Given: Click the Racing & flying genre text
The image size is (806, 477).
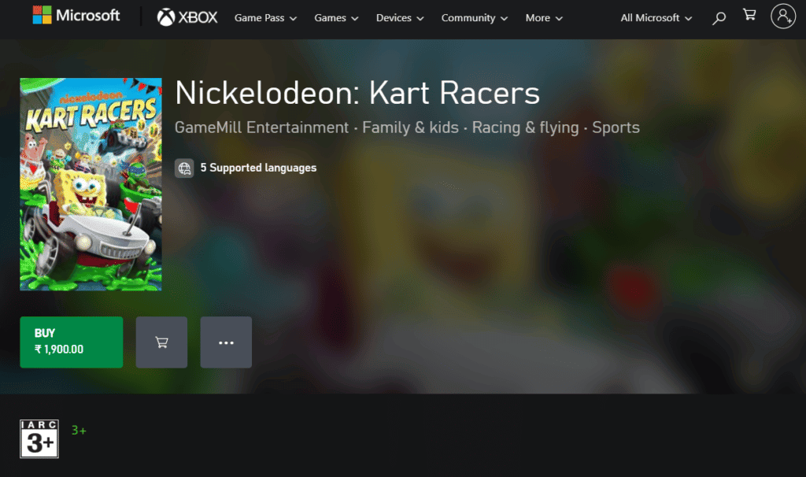Looking at the screenshot, I should tap(525, 128).
